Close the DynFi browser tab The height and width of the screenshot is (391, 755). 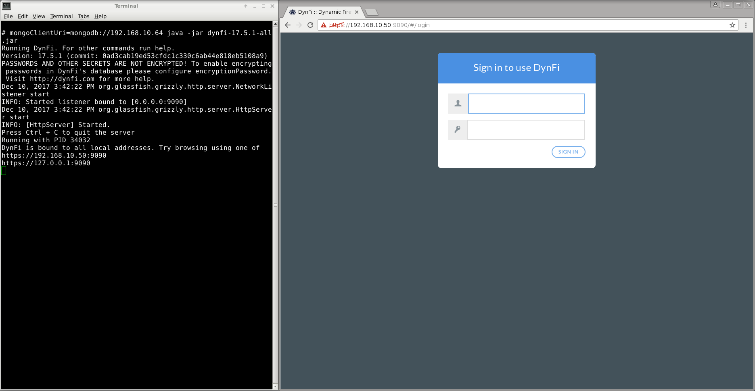tap(357, 12)
